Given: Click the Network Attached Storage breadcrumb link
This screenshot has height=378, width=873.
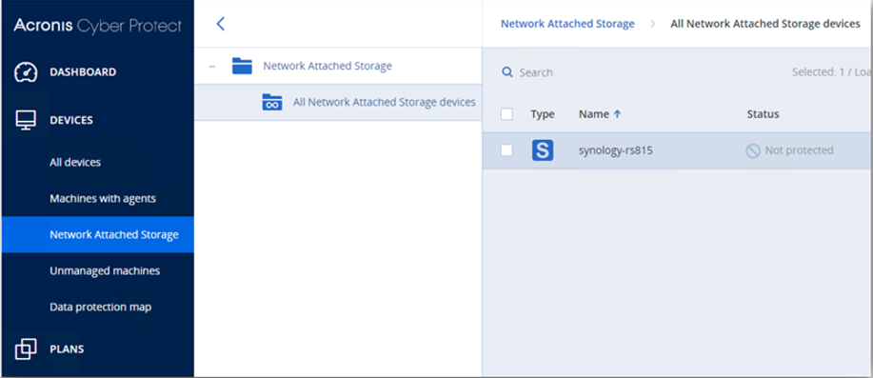Looking at the screenshot, I should [x=568, y=24].
